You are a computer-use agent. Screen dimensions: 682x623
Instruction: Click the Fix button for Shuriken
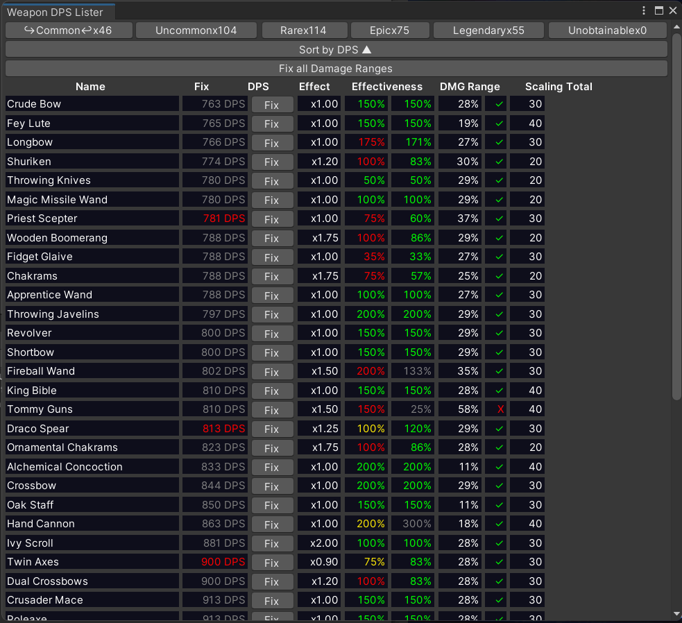pyautogui.click(x=271, y=162)
